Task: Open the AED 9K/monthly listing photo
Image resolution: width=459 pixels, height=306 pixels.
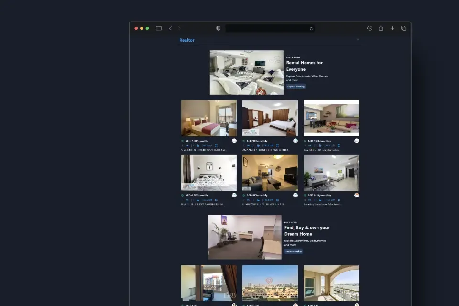Action: (x=270, y=118)
